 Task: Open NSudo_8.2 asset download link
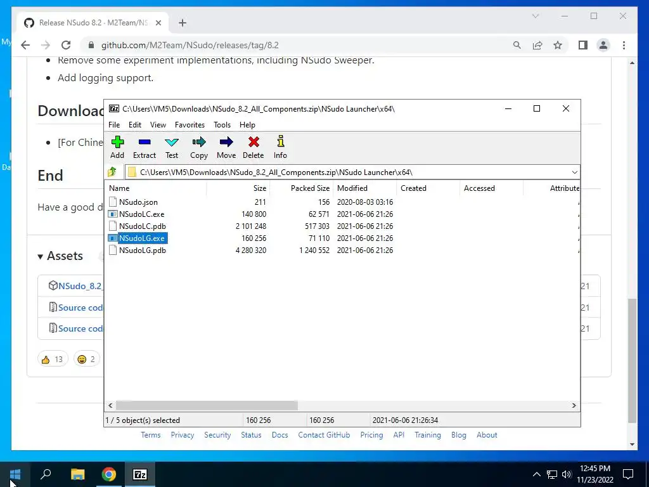click(x=80, y=286)
